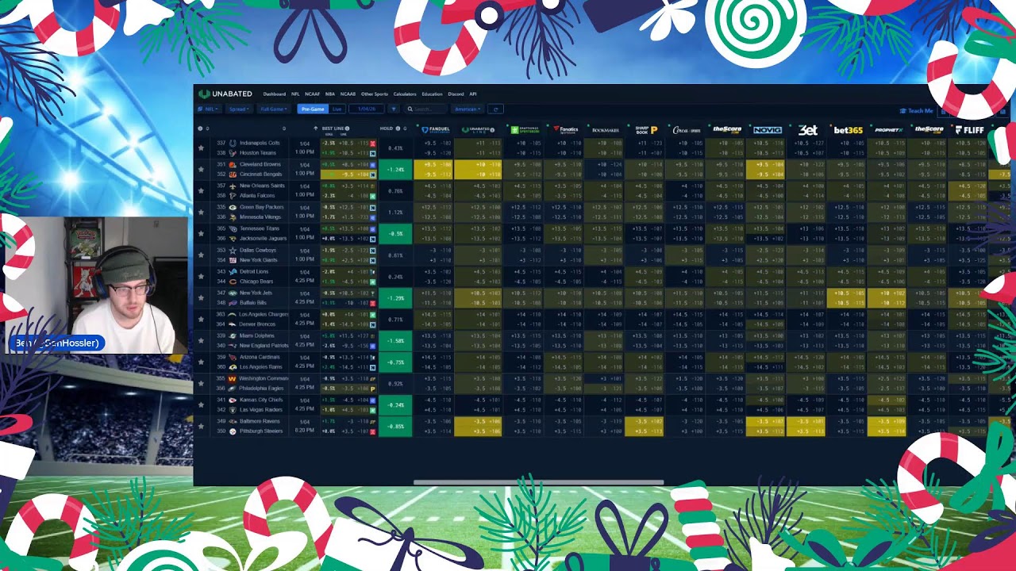
Task: Star the Commanders vs Eagles matchup
Action: click(x=201, y=384)
